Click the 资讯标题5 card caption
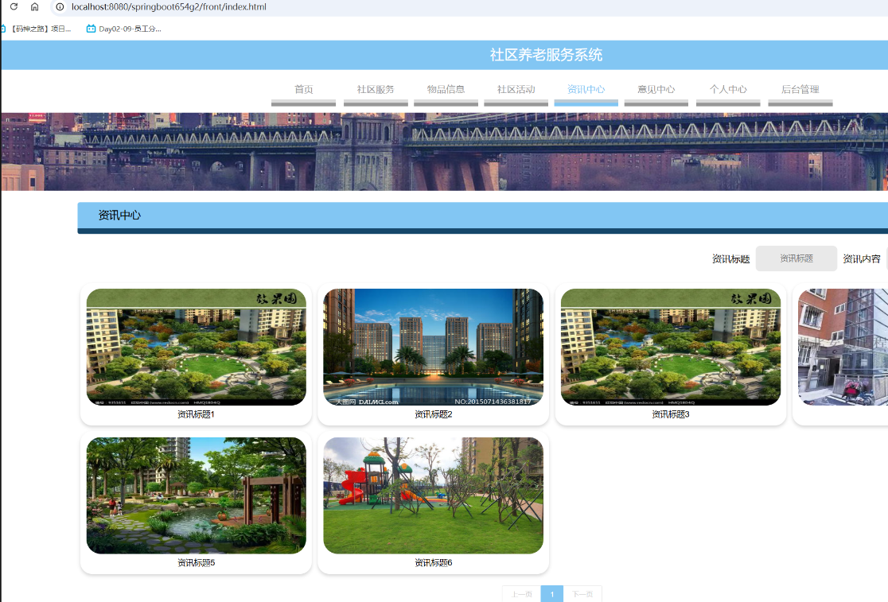 pyautogui.click(x=196, y=563)
